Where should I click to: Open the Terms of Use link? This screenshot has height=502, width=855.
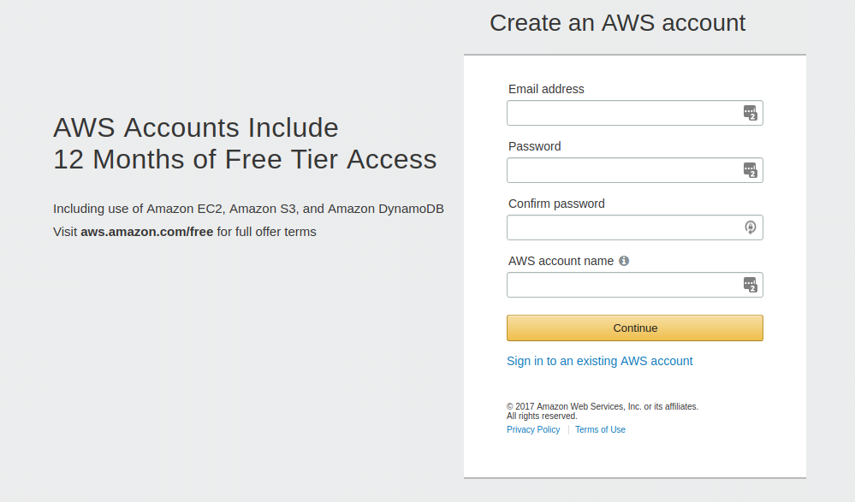tap(600, 429)
